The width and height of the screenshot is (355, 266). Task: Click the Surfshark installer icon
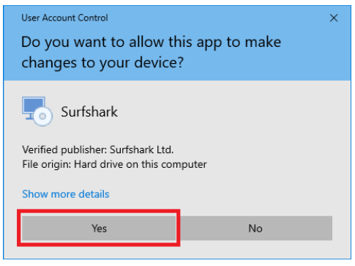tap(37, 111)
